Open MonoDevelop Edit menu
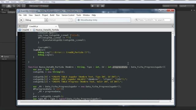Image resolution: width=196 pixels, height=110 pixels. [x=25, y=15]
